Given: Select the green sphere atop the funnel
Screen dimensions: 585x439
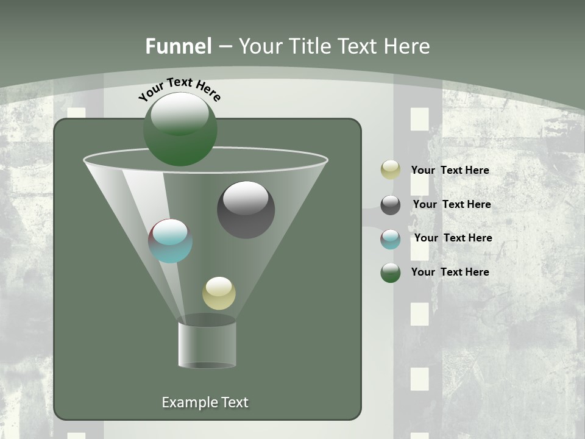Looking at the screenshot, I should (x=182, y=128).
